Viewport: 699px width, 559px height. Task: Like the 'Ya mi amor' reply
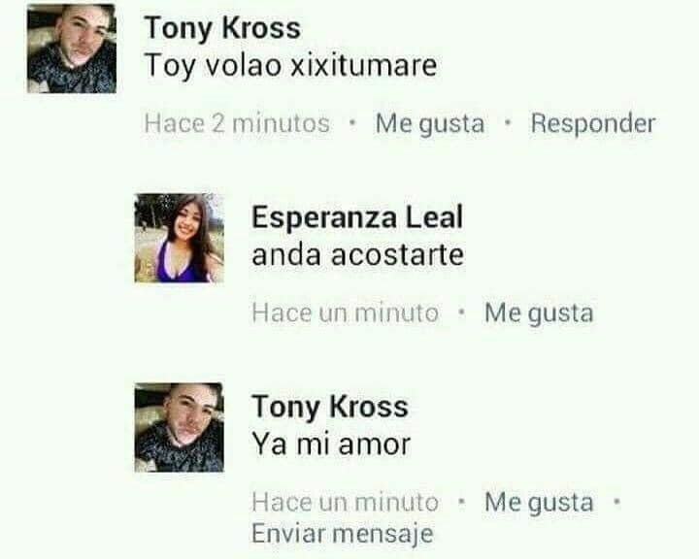click(539, 503)
